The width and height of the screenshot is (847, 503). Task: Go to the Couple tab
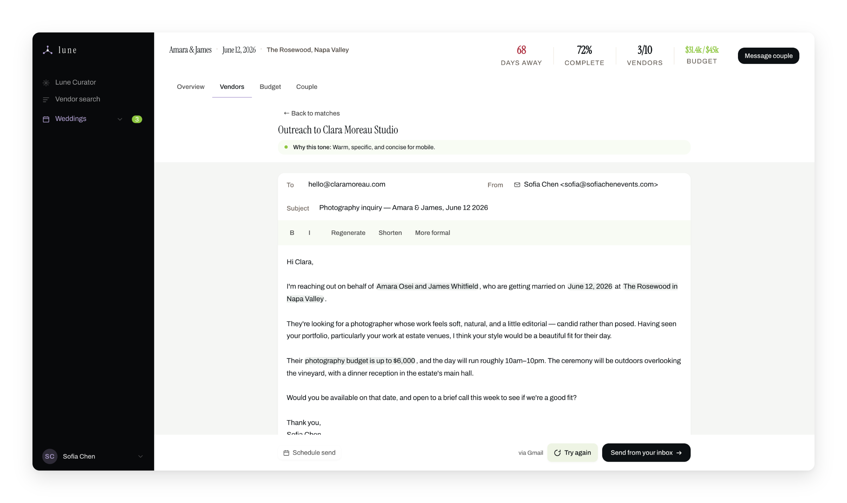306,87
